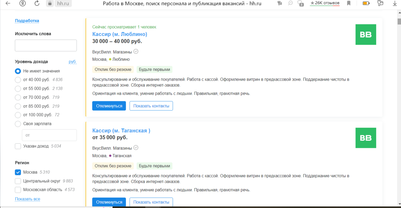The image size is (401, 208).
Task: Select income 'от 100 000 руб.'
Action: click(18, 115)
